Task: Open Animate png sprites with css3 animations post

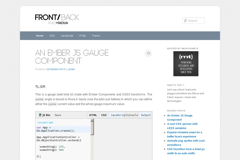Action: (186, 143)
